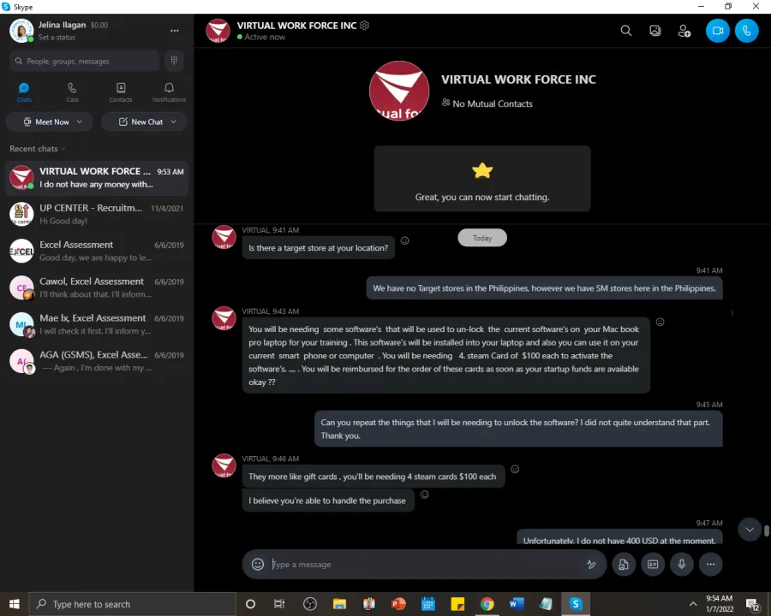This screenshot has height=616, width=771.
Task: Open the dial pad button
Action: click(174, 61)
